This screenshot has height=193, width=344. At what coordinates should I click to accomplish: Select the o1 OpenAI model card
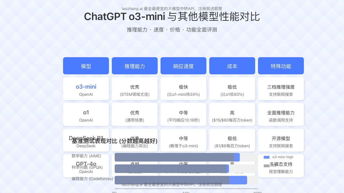(86, 114)
